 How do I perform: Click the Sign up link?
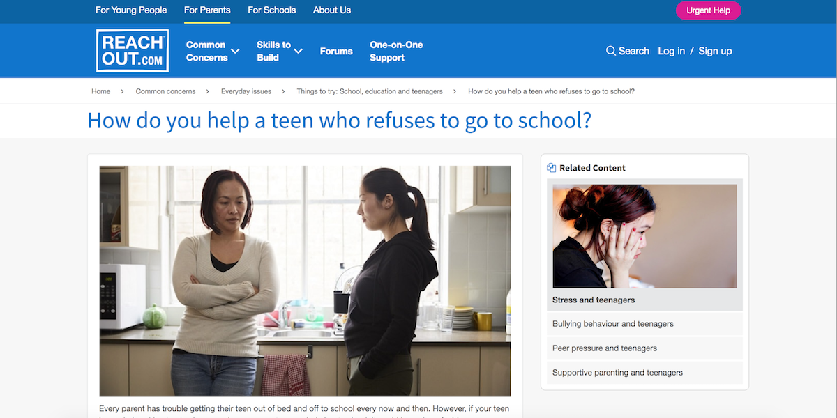tap(715, 51)
